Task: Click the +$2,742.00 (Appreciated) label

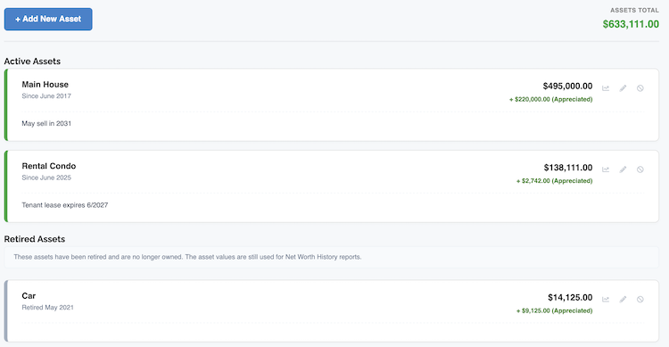Action: click(554, 181)
